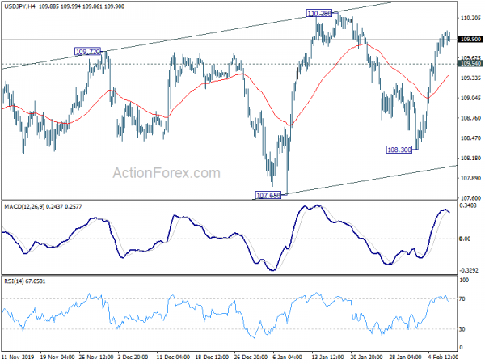Click the 108.470 price axis value
485x364 pixels.
(x=470, y=138)
